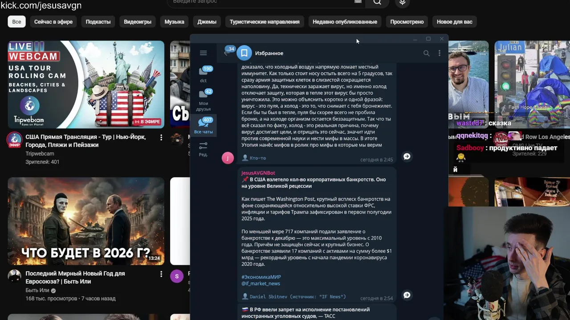Viewport: 570px width, 320px height.
Task: Forward the message sent at 2:54
Action: point(407,295)
